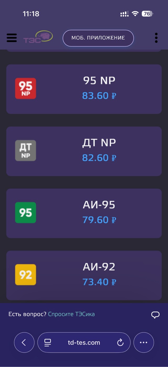Click the Спросите ТЭСика link
Viewport: 168px width, 367px height.
click(x=71, y=314)
